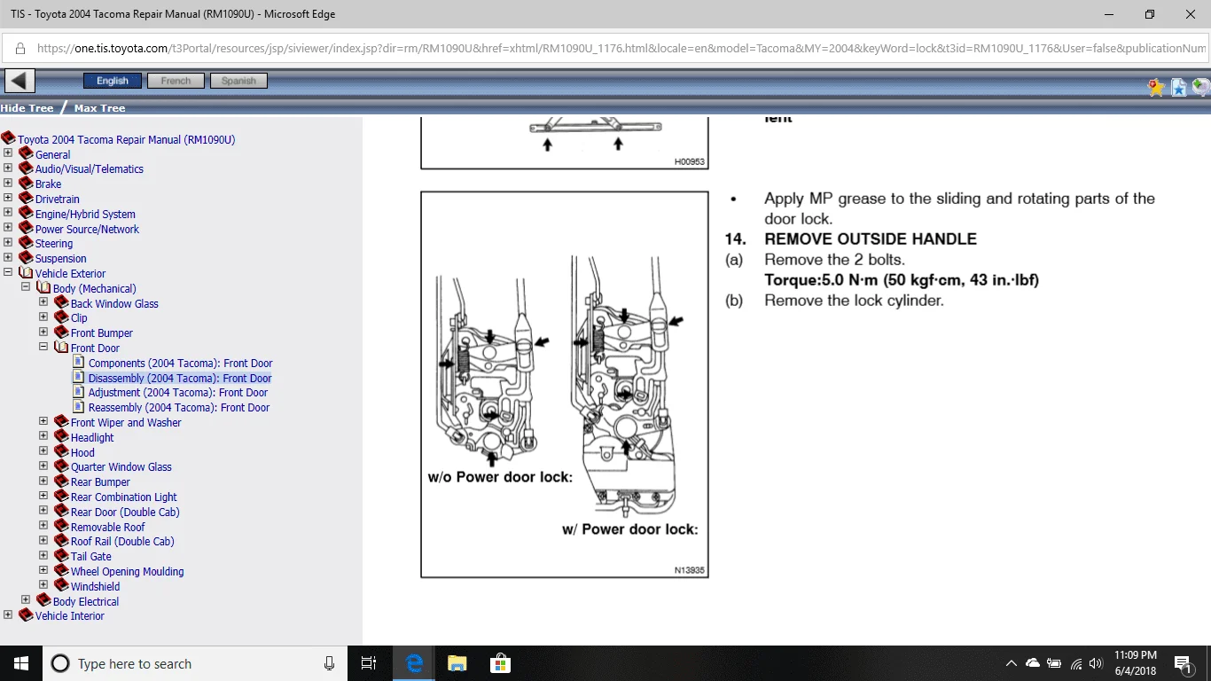Select the English language button
This screenshot has height=681, width=1211.
113,81
